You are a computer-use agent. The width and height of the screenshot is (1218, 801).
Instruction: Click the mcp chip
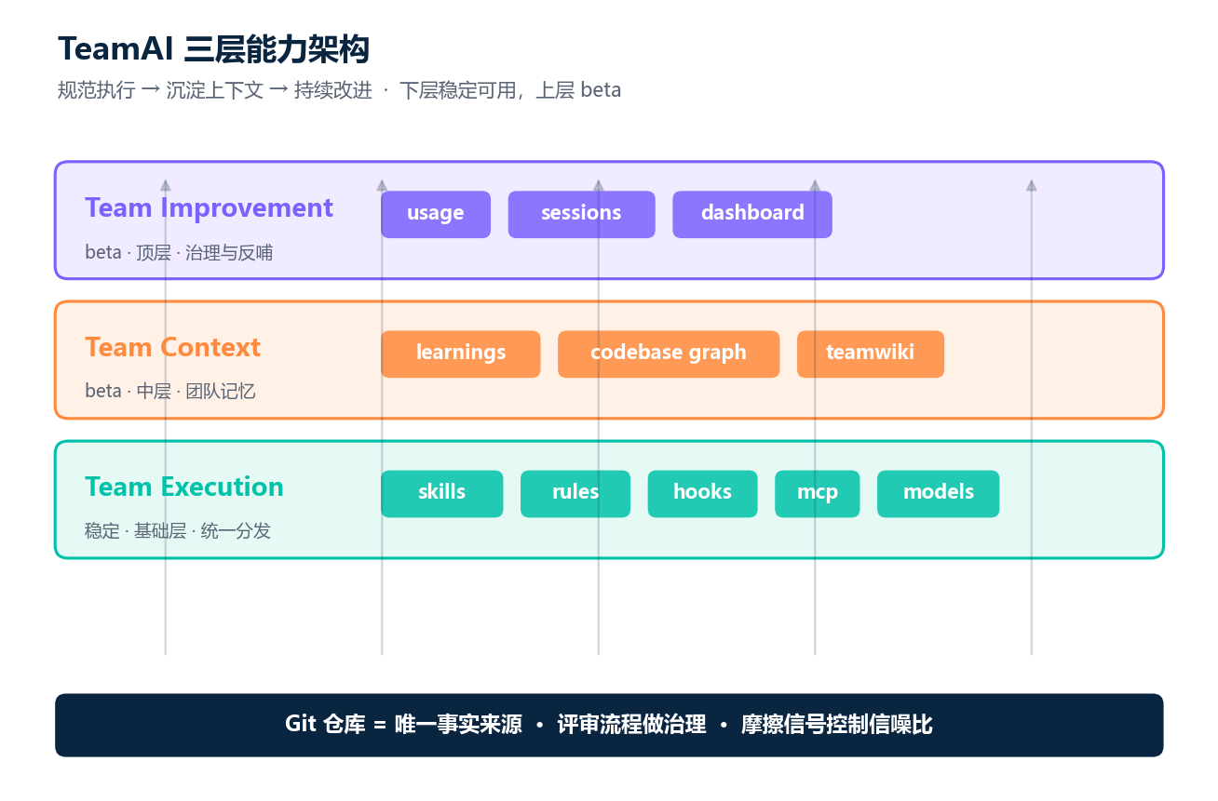point(818,493)
